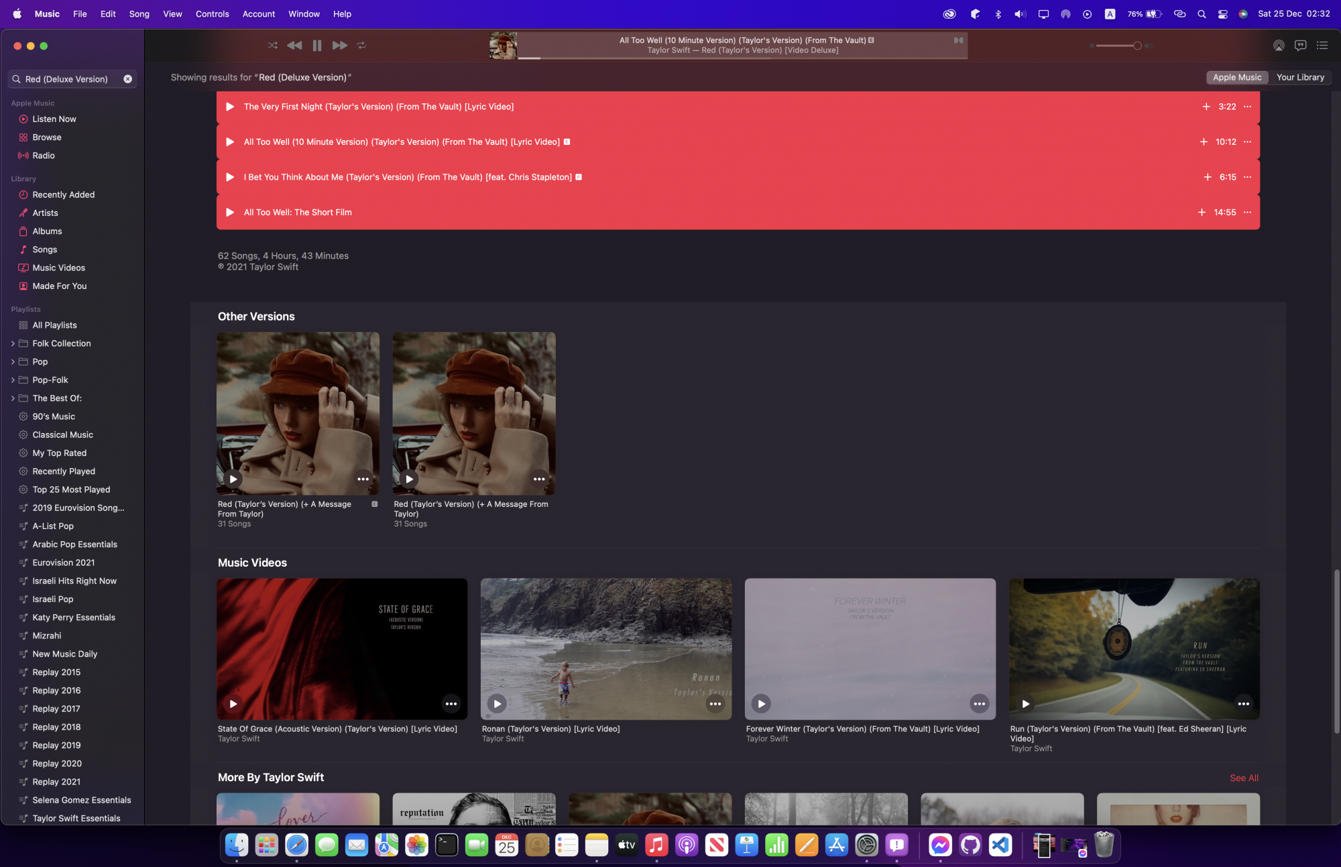
Task: Switch to Your Library results
Action: [x=1299, y=78]
